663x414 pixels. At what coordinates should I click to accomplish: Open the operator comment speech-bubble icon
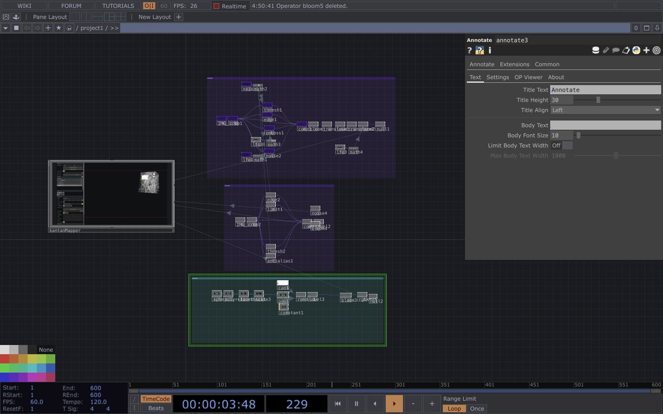click(x=615, y=50)
